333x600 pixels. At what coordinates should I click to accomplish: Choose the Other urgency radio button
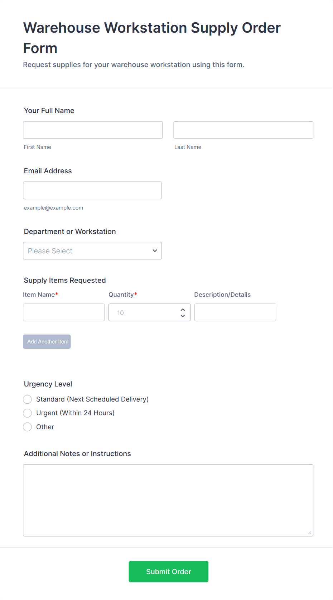pos(28,427)
